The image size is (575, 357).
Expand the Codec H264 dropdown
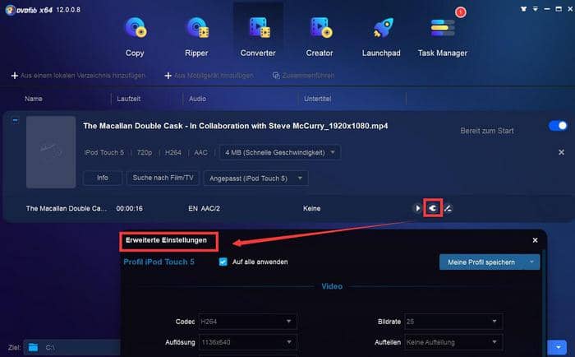click(247, 322)
